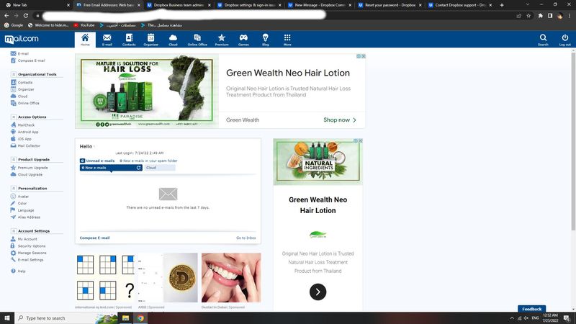Collapse the Personalization section
This screenshot has width=576, height=324.
pos(14,188)
